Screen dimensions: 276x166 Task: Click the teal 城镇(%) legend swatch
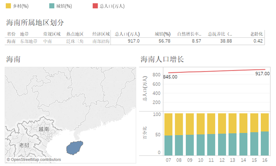click(52, 6)
